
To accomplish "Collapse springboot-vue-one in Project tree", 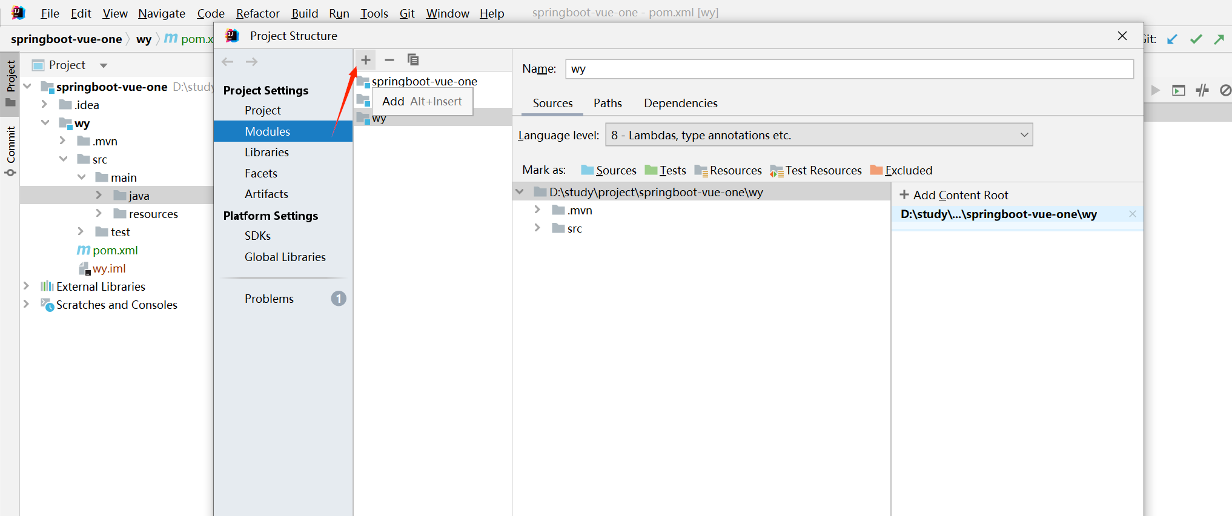I will click(x=27, y=87).
